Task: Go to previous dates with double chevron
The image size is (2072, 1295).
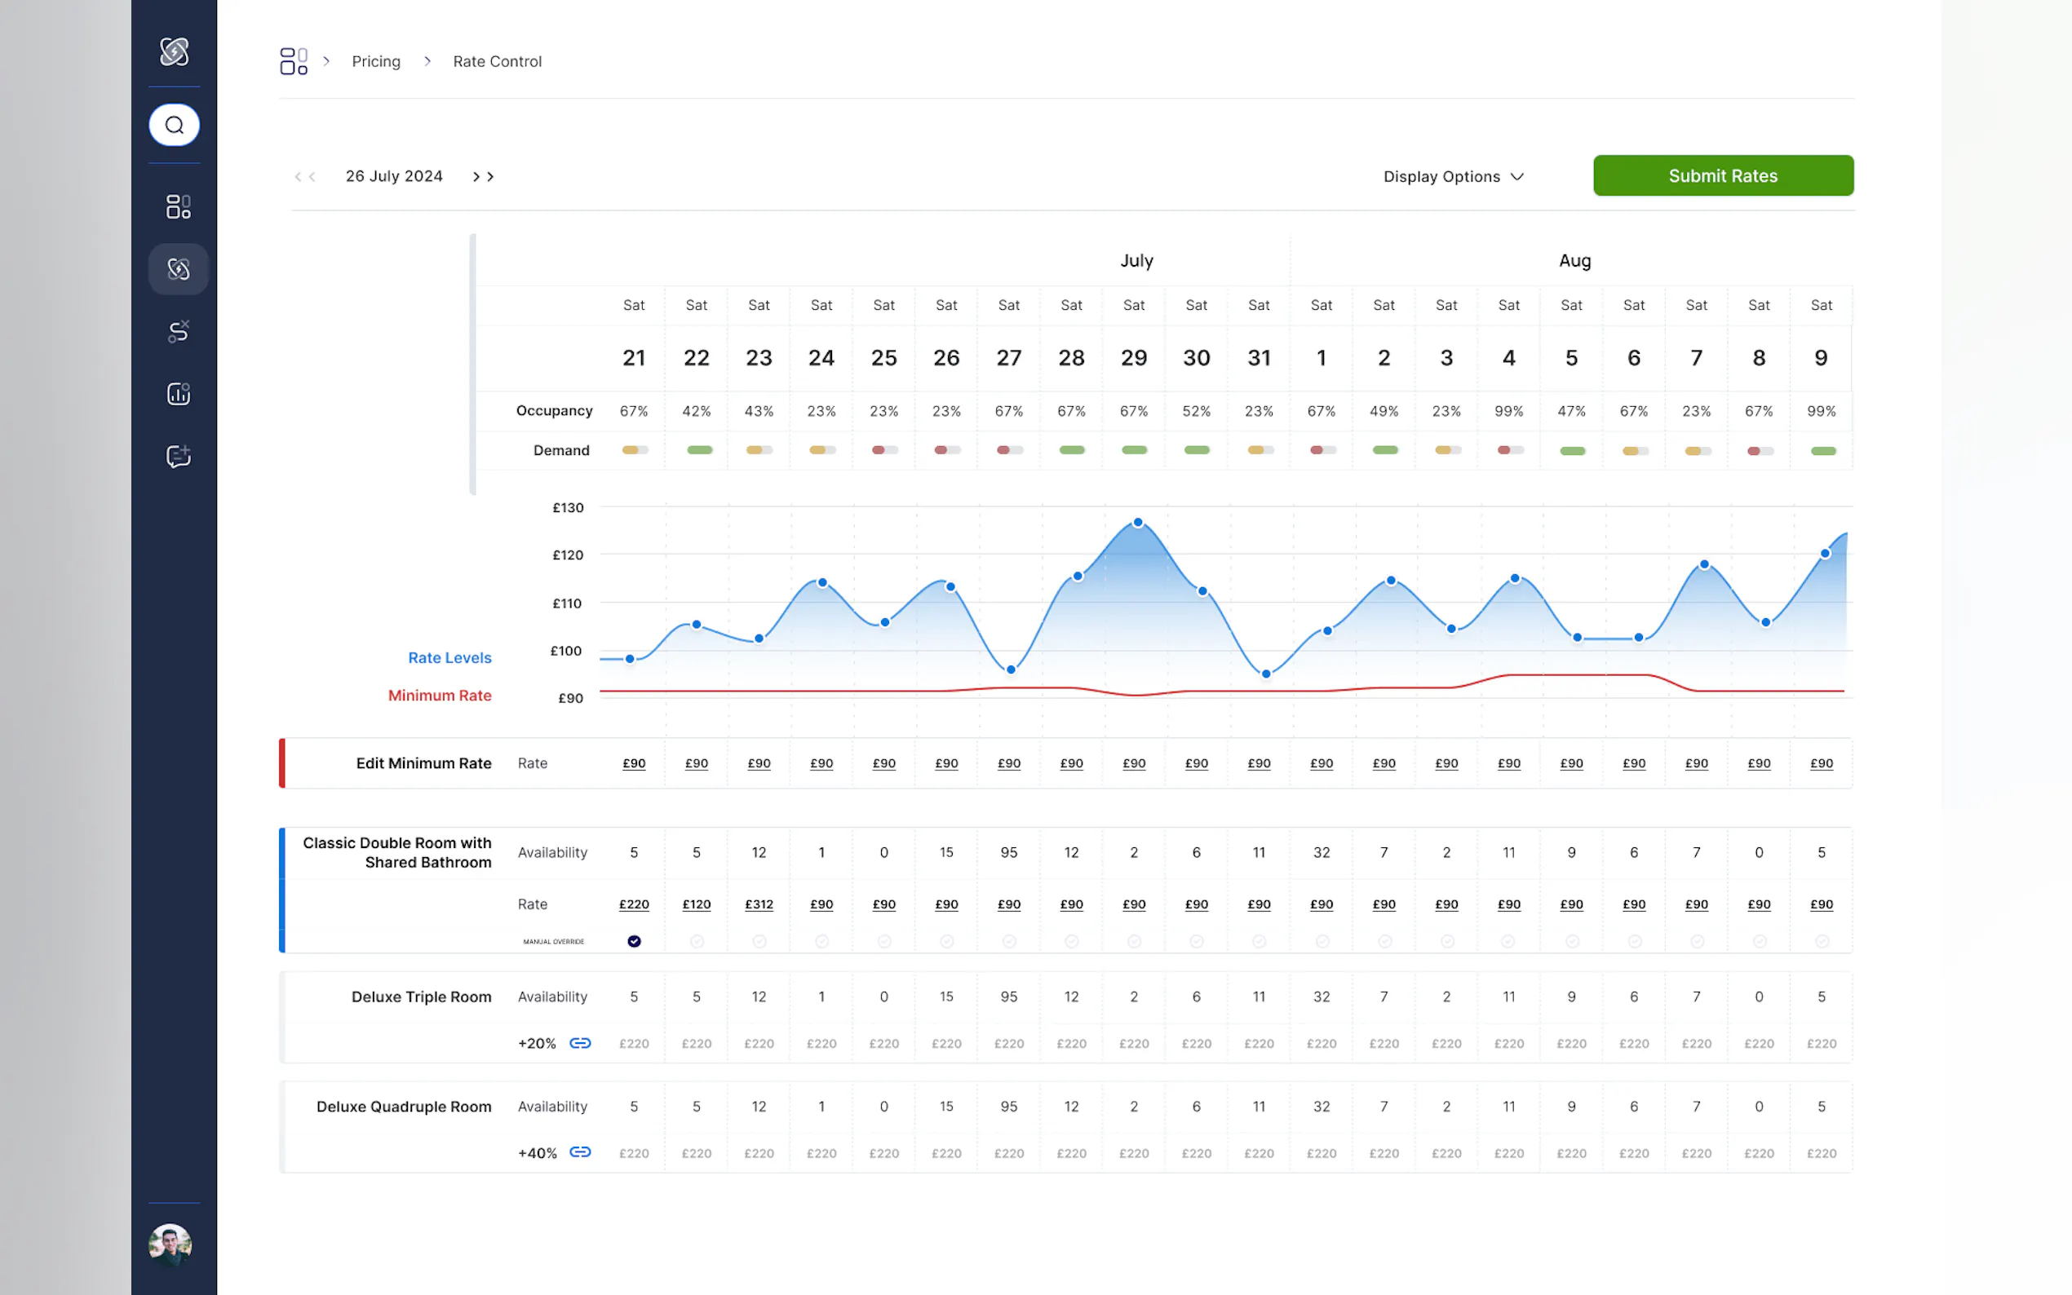Action: 305,176
